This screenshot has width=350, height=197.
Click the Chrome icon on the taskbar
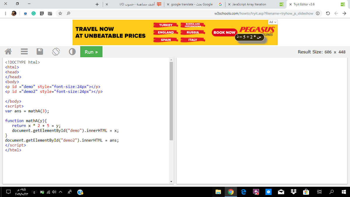pyautogui.click(x=231, y=192)
